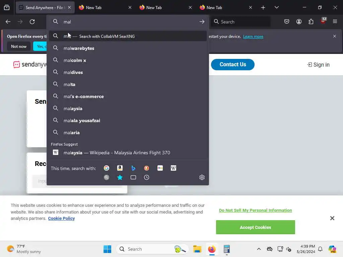Viewport: 343px width, 257px height.
Task: Click the Go arrow in address bar
Action: (x=202, y=22)
